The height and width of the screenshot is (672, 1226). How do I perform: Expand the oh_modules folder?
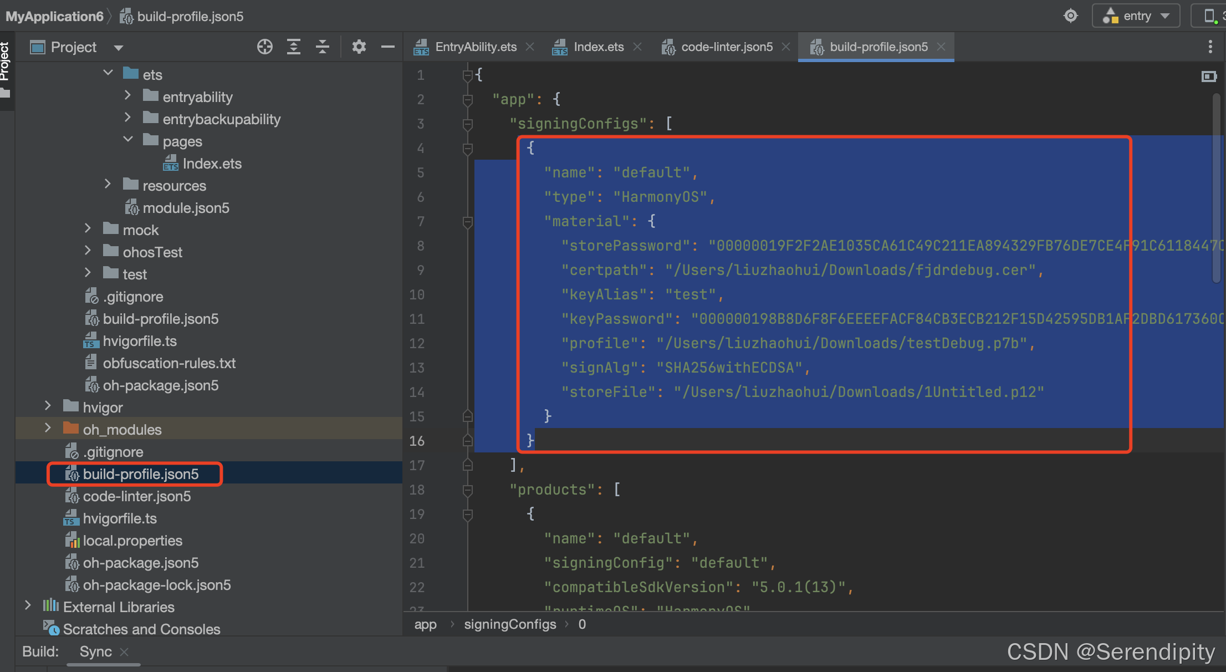(48, 429)
